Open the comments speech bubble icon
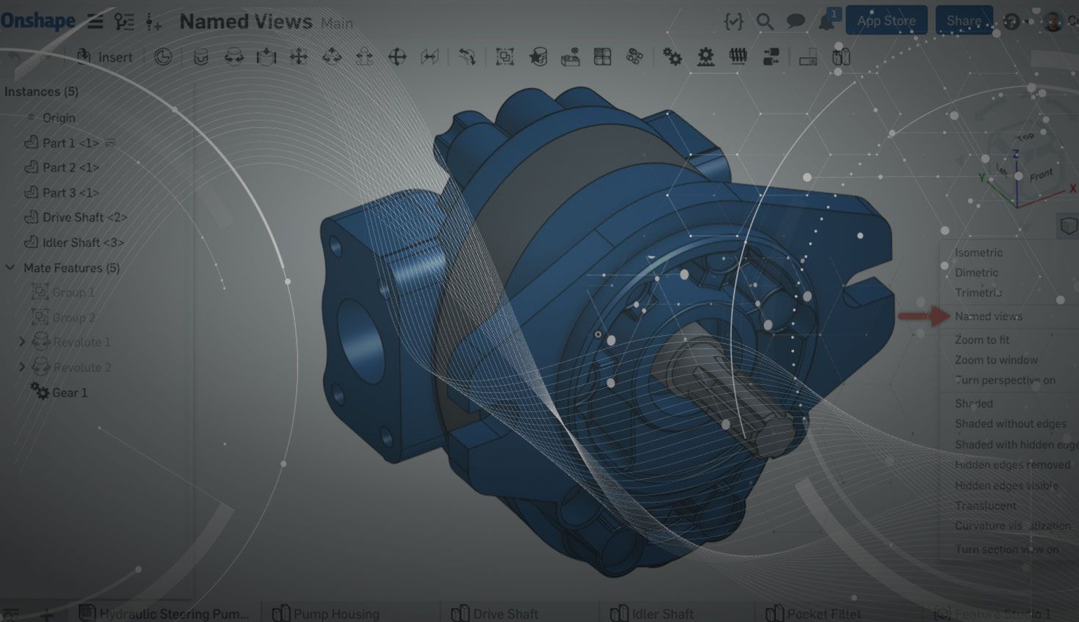Viewport: 1079px width, 622px height. click(x=796, y=22)
